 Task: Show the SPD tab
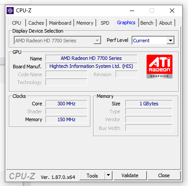point(105,23)
